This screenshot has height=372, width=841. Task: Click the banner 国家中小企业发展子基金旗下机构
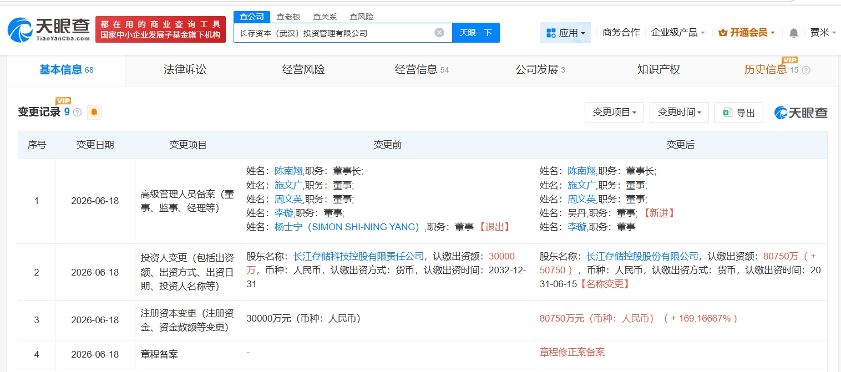pyautogui.click(x=160, y=35)
